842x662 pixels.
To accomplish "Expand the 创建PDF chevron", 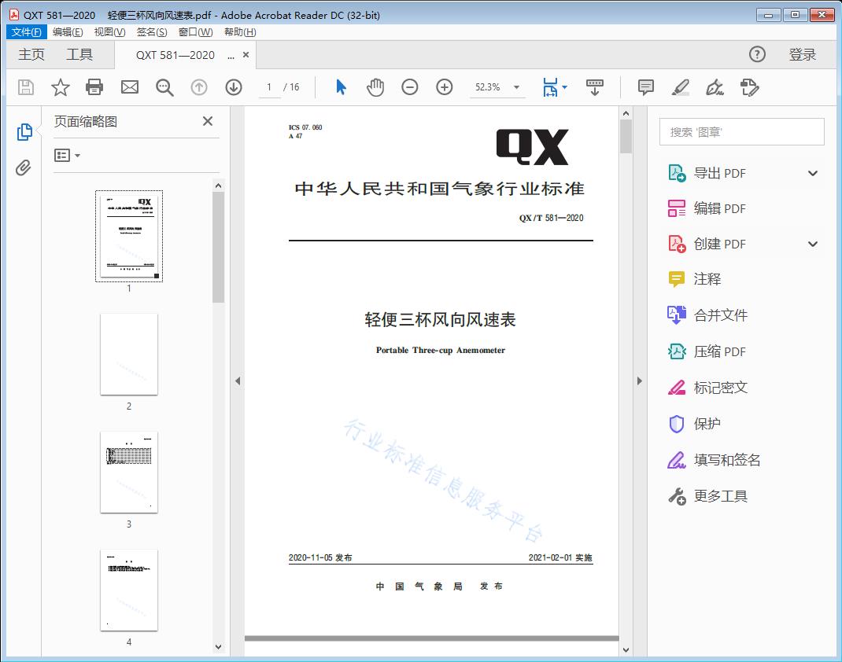I will pos(812,244).
